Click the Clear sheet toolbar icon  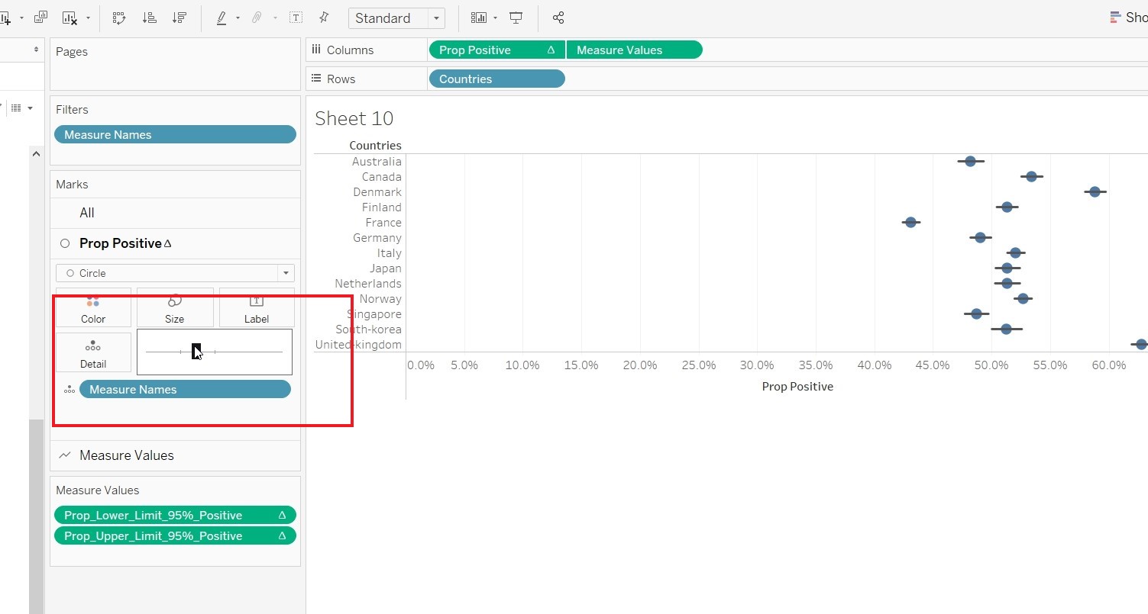pyautogui.click(x=70, y=18)
